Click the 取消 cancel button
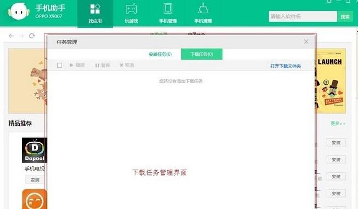Image resolution: width=358 pixels, height=209 pixels. click(127, 65)
